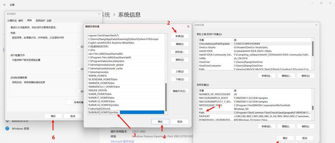Click 编辑(E) in the 编辑环境变量 dialog
This screenshot has height=143, width=335.
coord(180,44)
